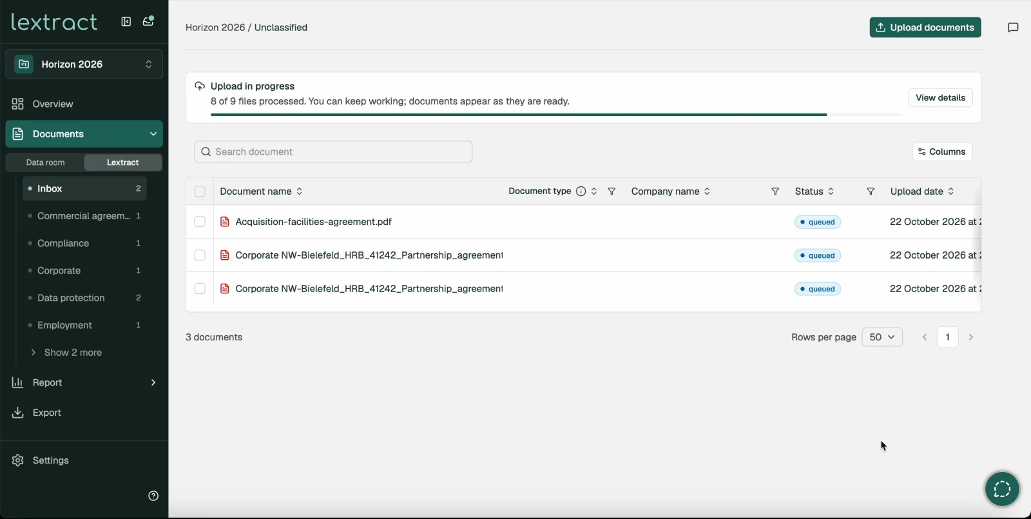Viewport: 1031px width, 519px height.
Task: Click the lextract logo
Action: (x=54, y=22)
